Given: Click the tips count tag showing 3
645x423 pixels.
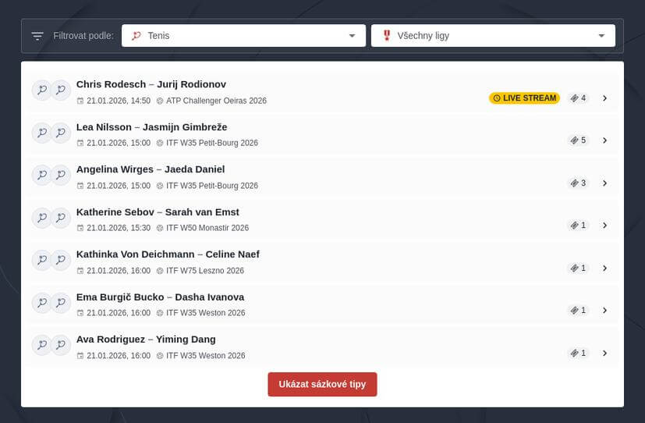Looking at the screenshot, I should point(578,183).
